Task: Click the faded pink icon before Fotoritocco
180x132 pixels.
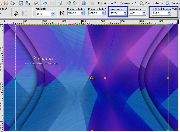Action: [92, 3]
